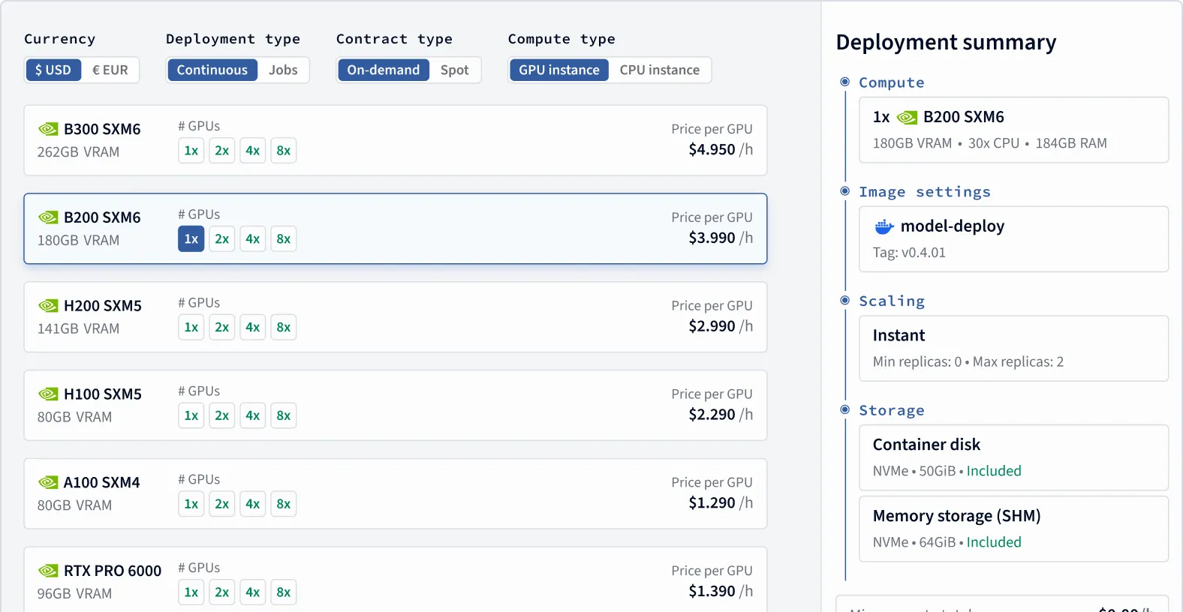Select 8x GPUs for A100 SXM4
Screen dimensions: 1183x612
pyautogui.click(x=284, y=504)
